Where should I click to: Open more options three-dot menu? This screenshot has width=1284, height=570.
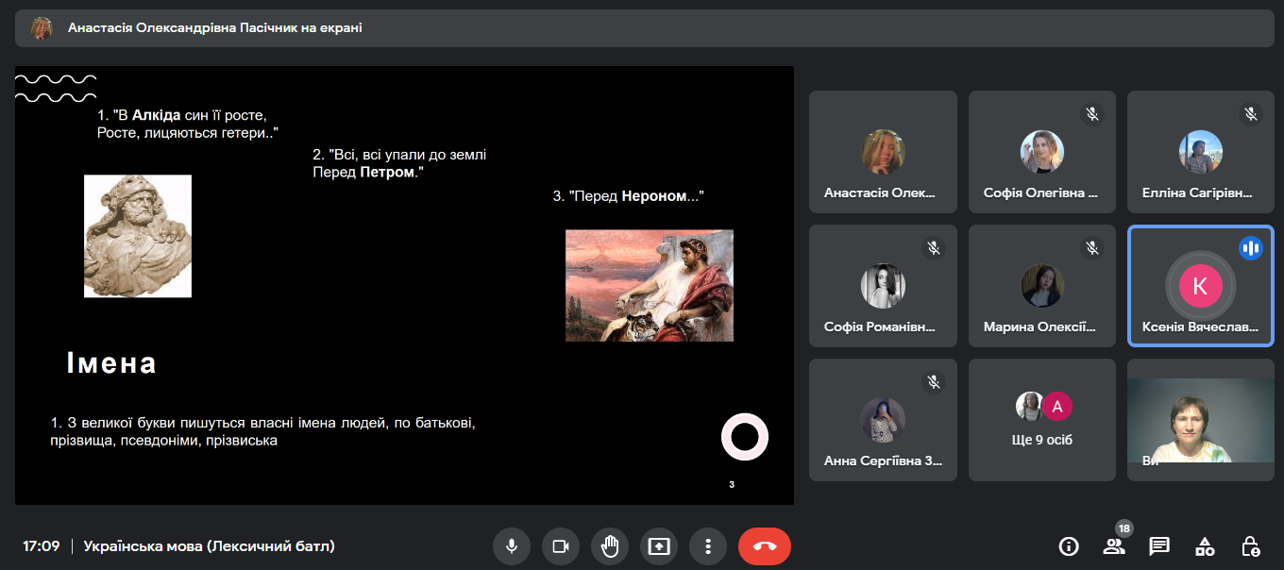pyautogui.click(x=707, y=545)
